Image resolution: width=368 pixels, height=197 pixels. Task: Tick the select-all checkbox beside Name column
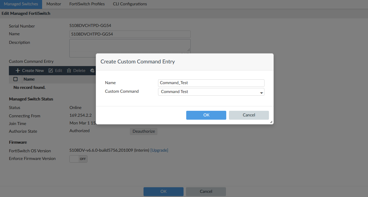point(15,79)
